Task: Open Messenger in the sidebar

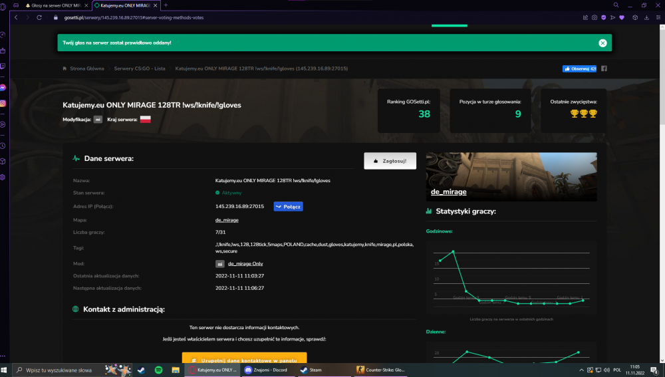Action: click(3, 87)
